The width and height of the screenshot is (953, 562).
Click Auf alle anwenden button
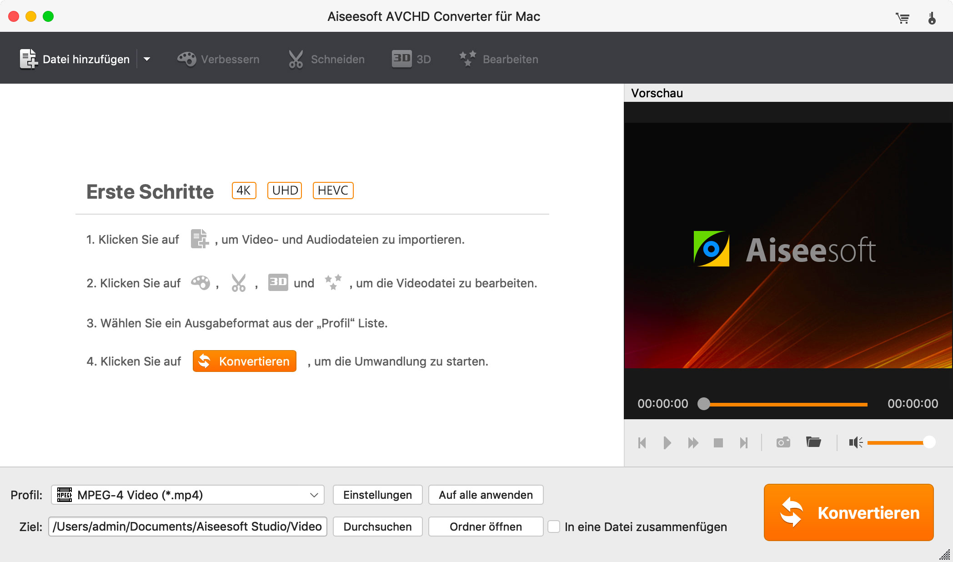pyautogui.click(x=486, y=495)
